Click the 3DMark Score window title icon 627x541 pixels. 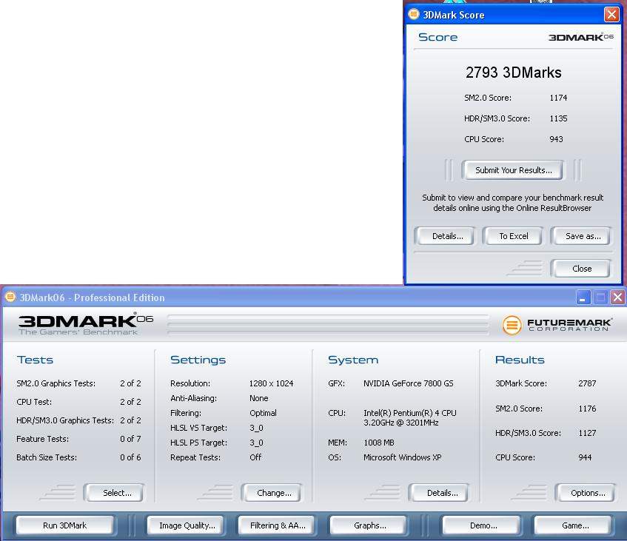414,14
